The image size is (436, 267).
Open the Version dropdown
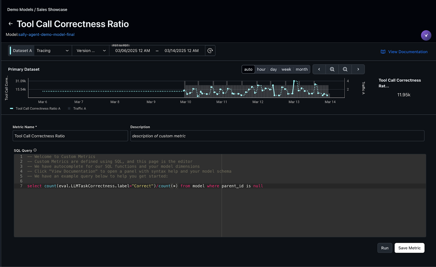pos(91,51)
